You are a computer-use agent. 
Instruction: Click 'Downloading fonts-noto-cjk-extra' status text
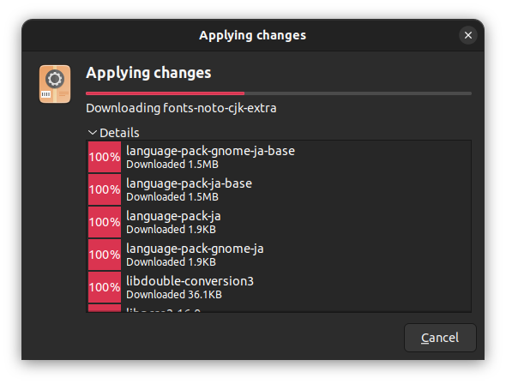pos(181,108)
